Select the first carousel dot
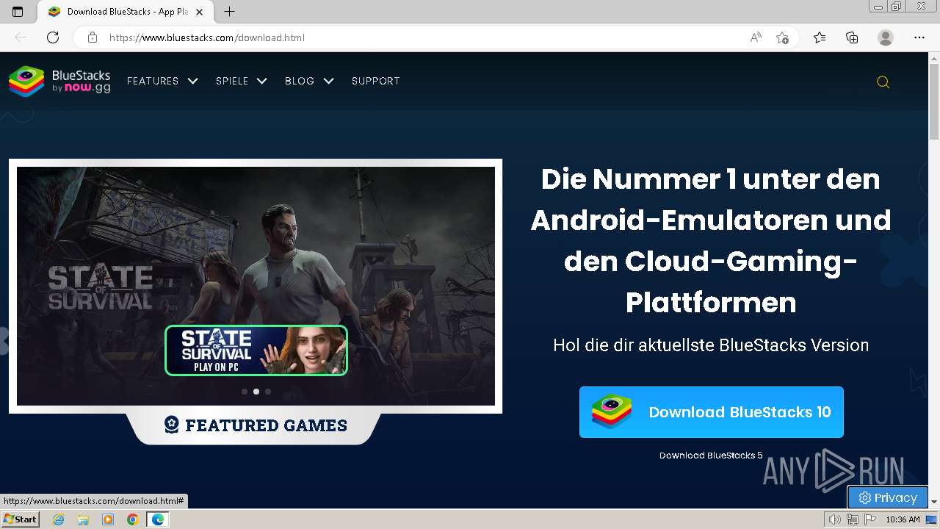 tap(245, 392)
